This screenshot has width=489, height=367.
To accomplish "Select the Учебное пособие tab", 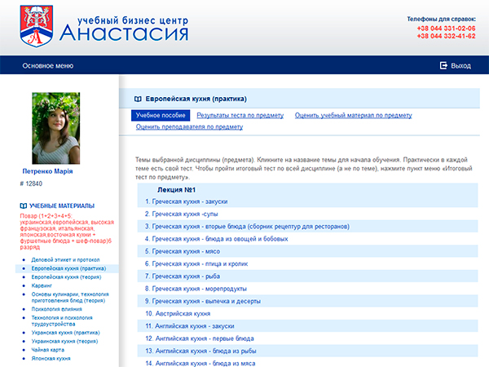I will click(161, 116).
